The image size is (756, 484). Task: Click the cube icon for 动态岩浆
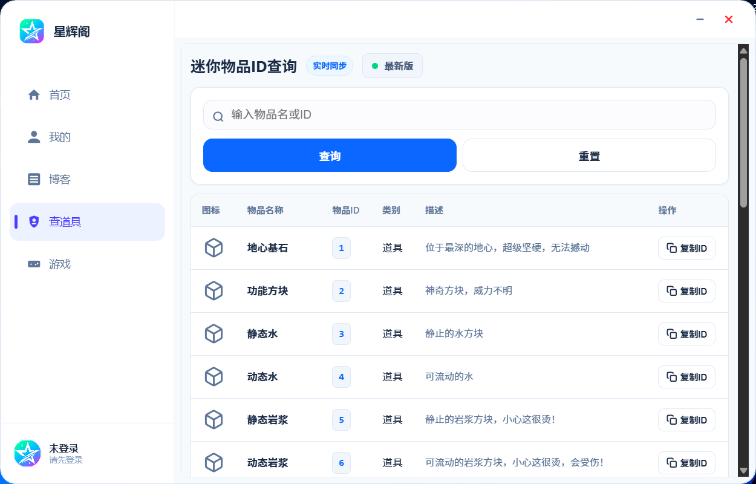(x=213, y=463)
